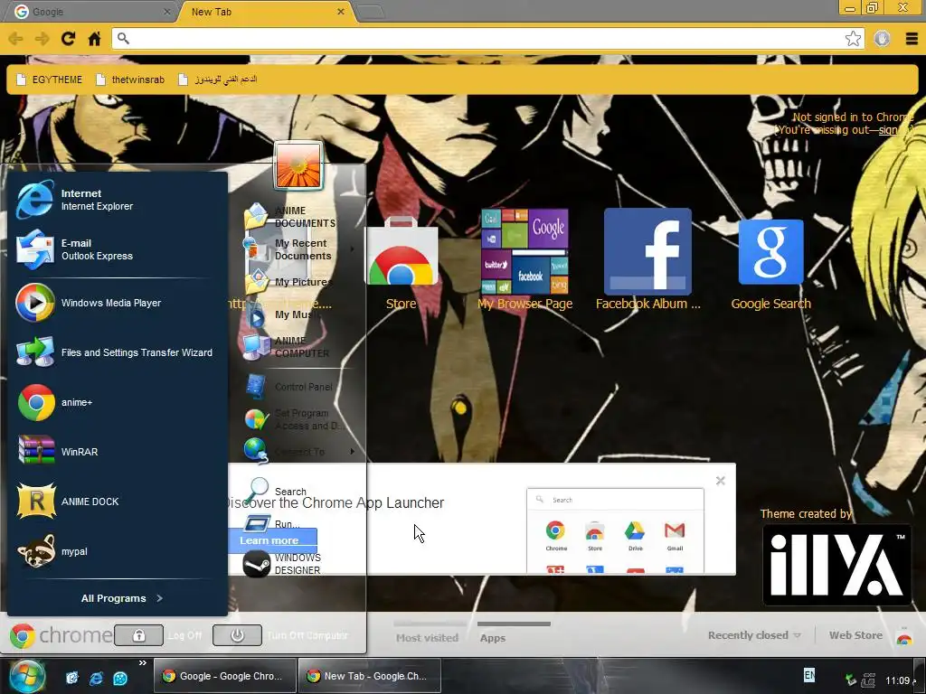Launch ANIME DOCK program
926x694 pixels.
[117, 502]
